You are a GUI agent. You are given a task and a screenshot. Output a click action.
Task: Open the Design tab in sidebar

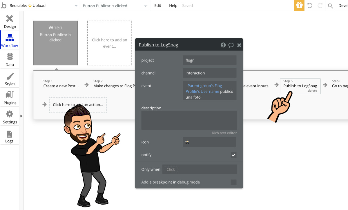[10, 21]
